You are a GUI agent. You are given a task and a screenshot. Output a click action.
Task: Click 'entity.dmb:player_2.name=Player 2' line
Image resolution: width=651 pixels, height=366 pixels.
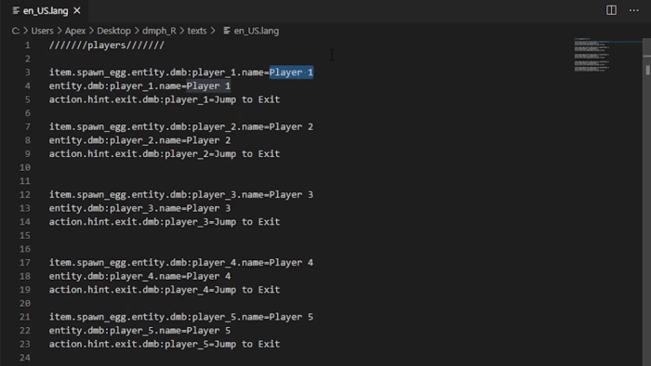click(139, 140)
